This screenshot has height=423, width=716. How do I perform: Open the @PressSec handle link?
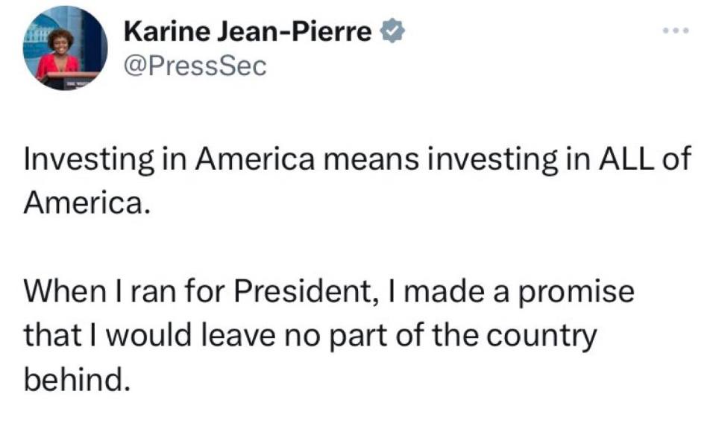(193, 66)
